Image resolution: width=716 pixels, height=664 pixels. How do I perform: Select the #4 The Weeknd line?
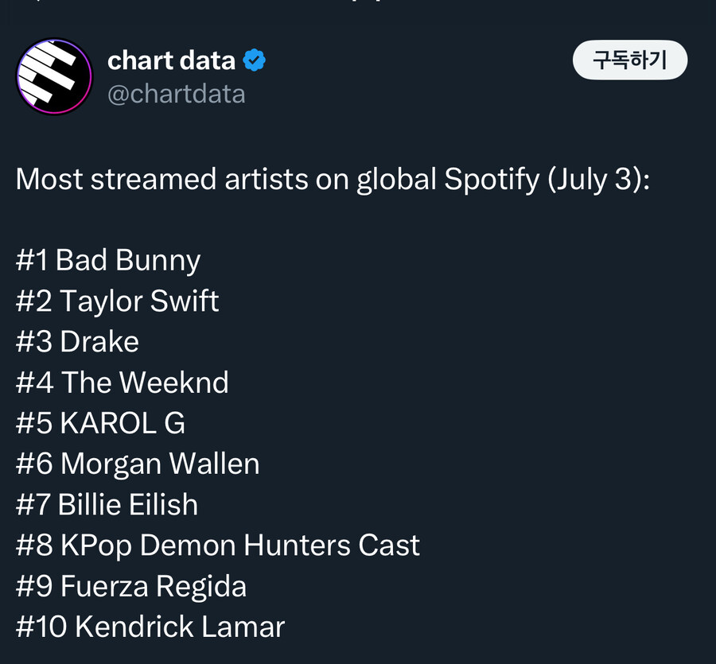(122, 382)
